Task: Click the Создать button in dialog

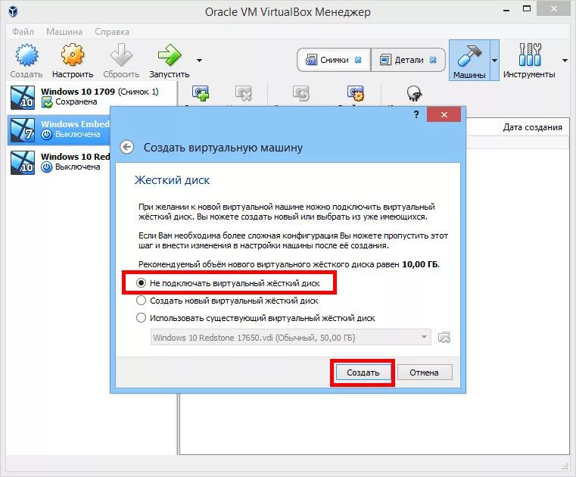Action: 363,373
